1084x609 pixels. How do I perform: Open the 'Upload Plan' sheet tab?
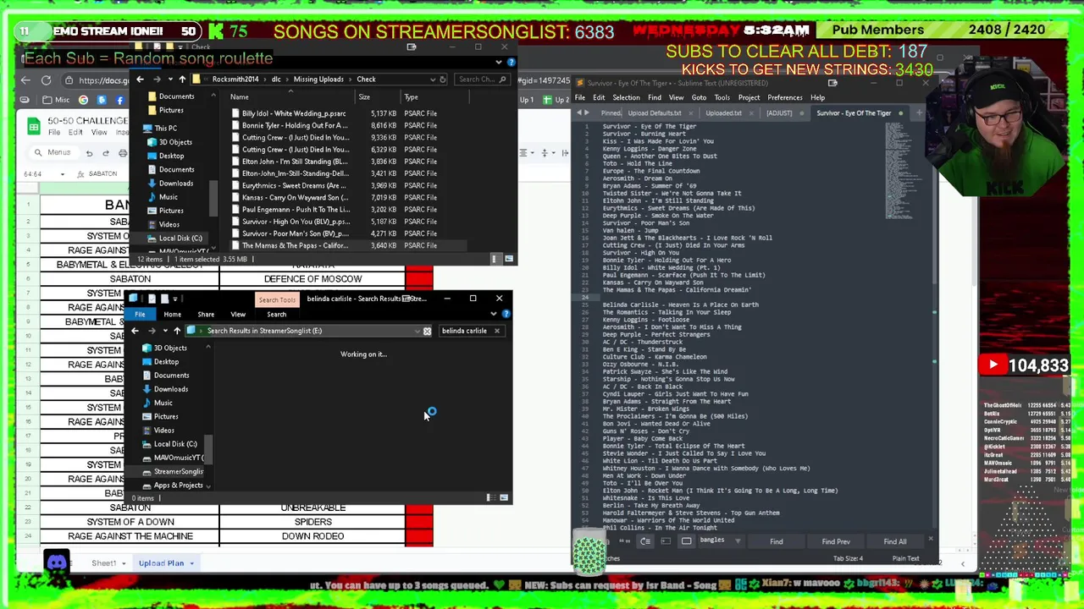(161, 563)
